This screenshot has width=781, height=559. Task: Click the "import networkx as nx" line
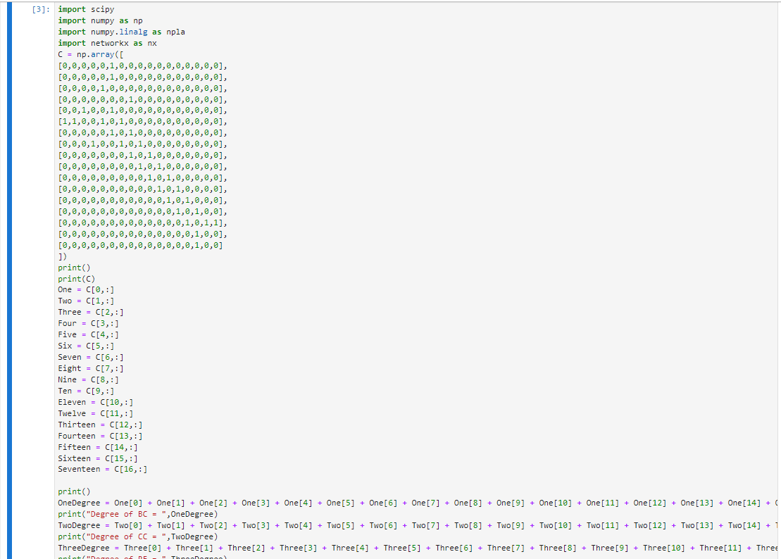108,44
